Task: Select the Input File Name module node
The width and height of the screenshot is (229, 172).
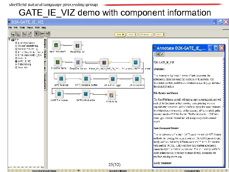Action: tap(58, 62)
